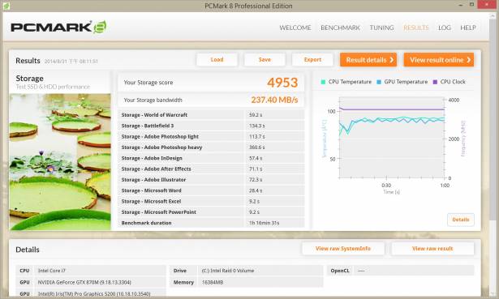499x299 pixels.
Task: Maximize the PCMark 8 window
Action: [471, 4]
